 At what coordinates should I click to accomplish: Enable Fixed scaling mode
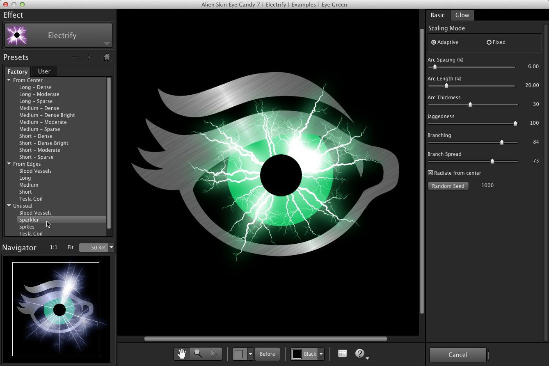point(489,42)
